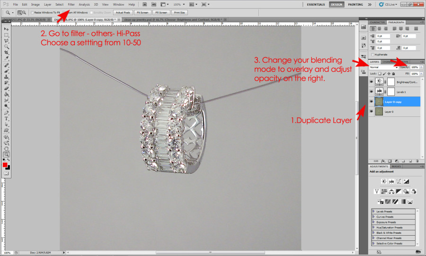Select the Type tool
Viewport: 426px width, 256px height.
[x=6, y=119]
